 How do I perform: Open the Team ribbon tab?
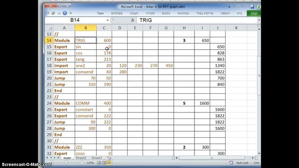(100, 14)
